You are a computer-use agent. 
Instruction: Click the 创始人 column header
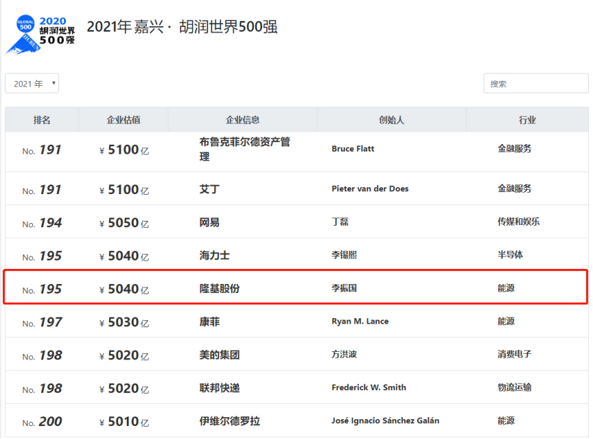391,120
